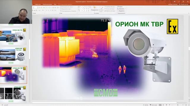The height and width of the screenshot is (106, 190).
Task: Open the Слайд-шоу ribbon tab
Action: (38, 4)
